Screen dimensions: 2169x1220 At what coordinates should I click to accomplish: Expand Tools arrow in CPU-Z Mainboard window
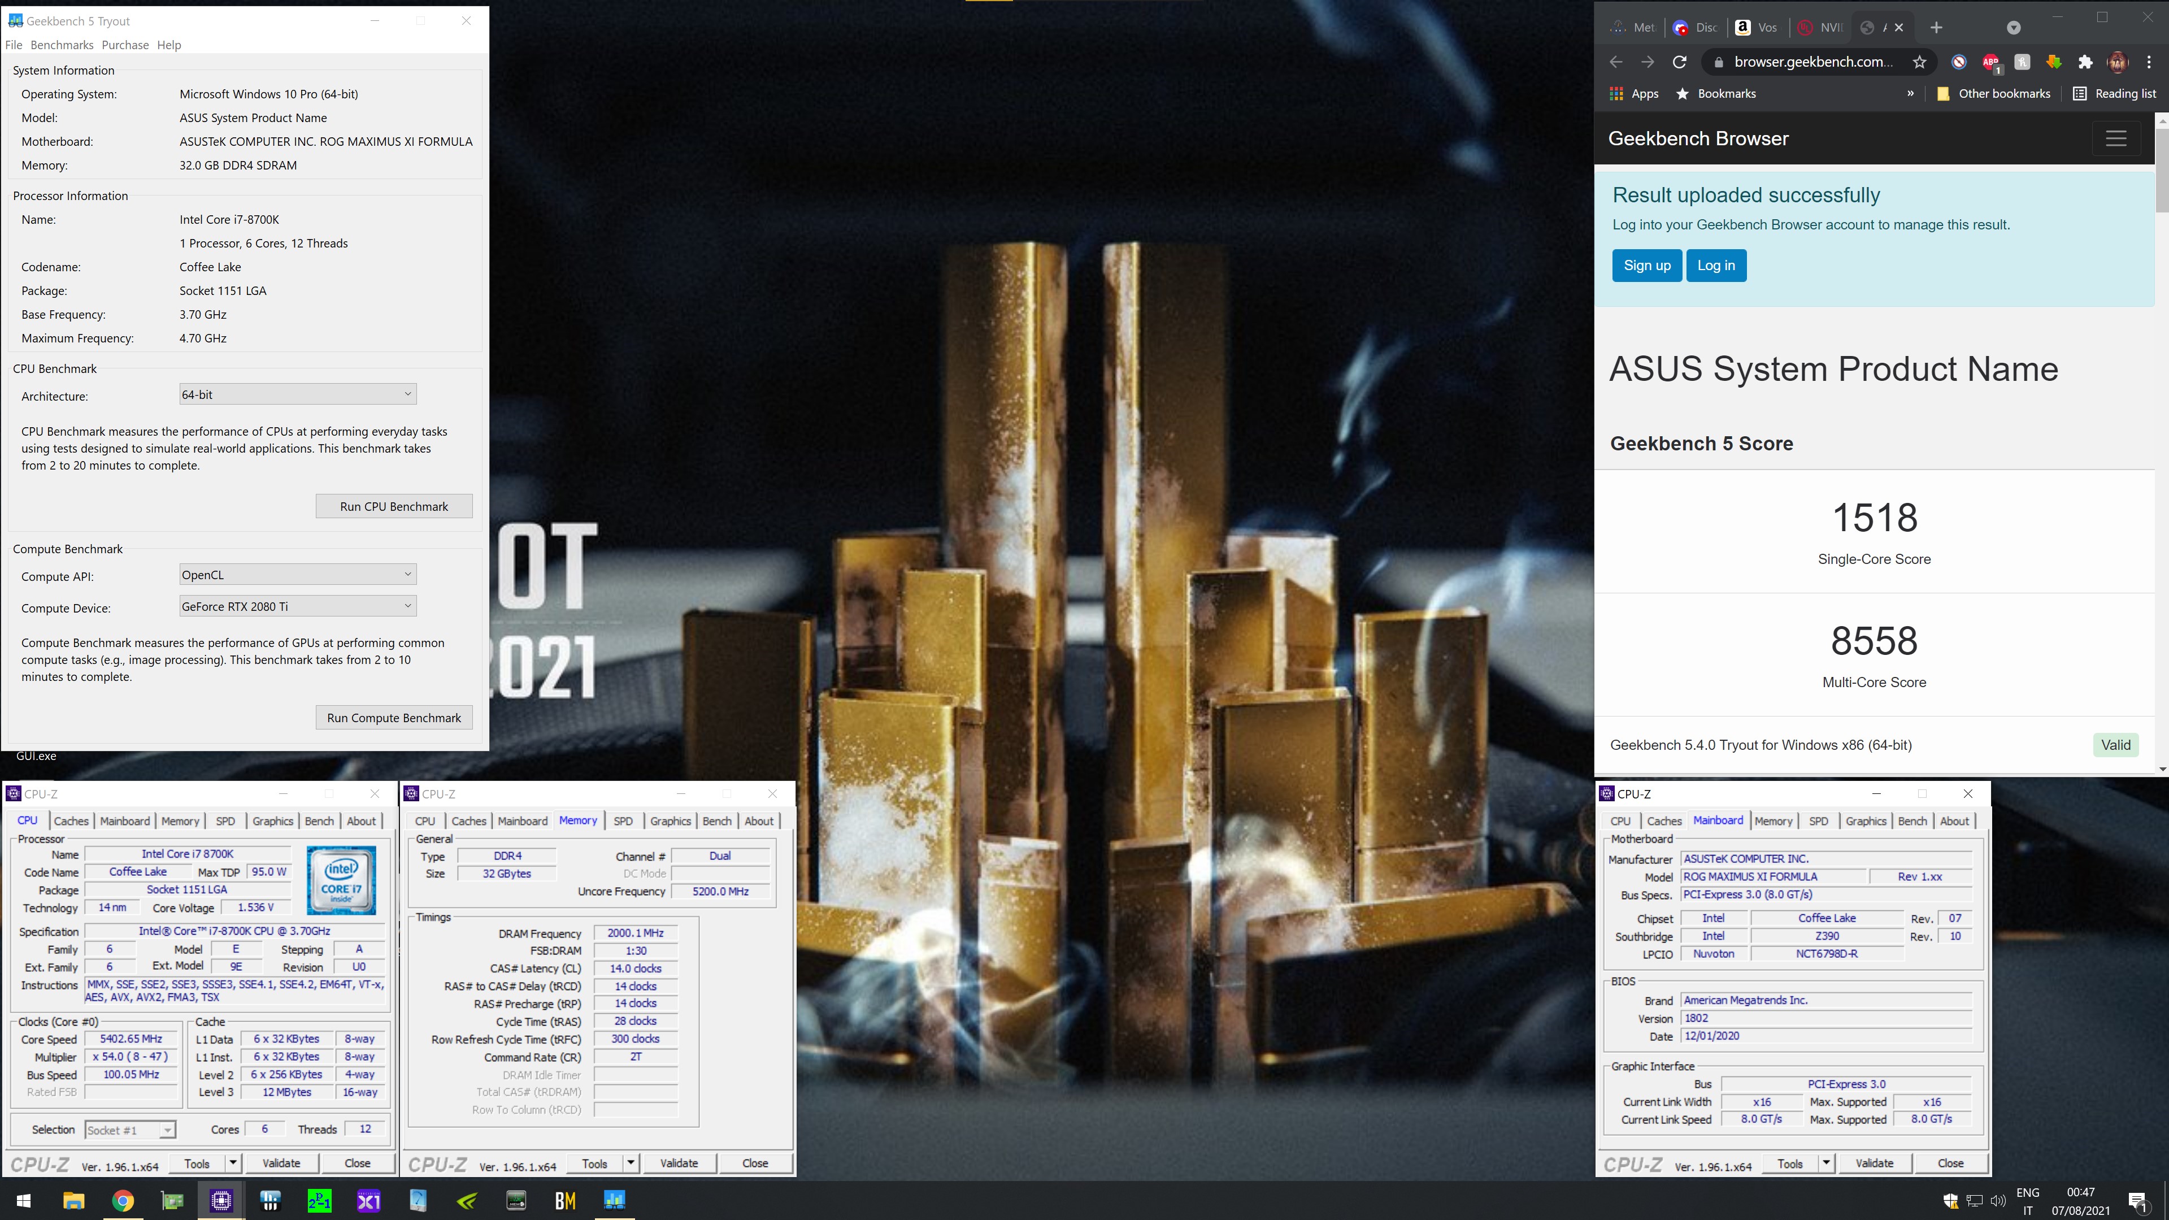1825,1163
